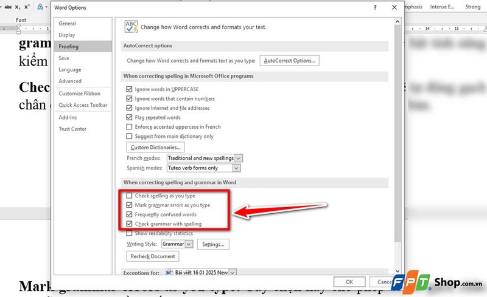Click scroll down arrow in options pane

pyautogui.click(x=398, y=271)
